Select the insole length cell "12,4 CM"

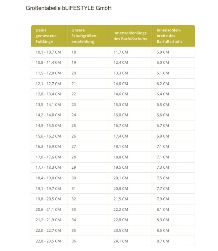[121, 63]
